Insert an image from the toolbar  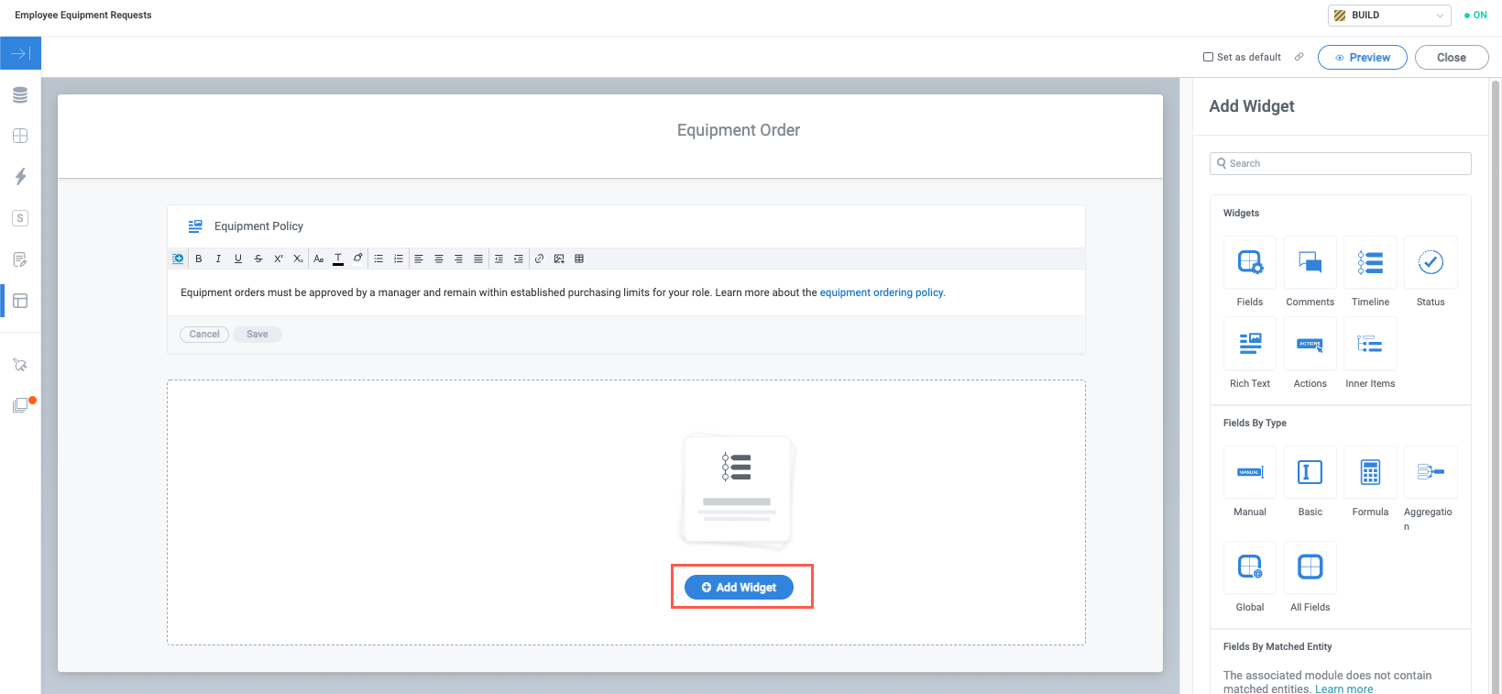[x=559, y=259]
